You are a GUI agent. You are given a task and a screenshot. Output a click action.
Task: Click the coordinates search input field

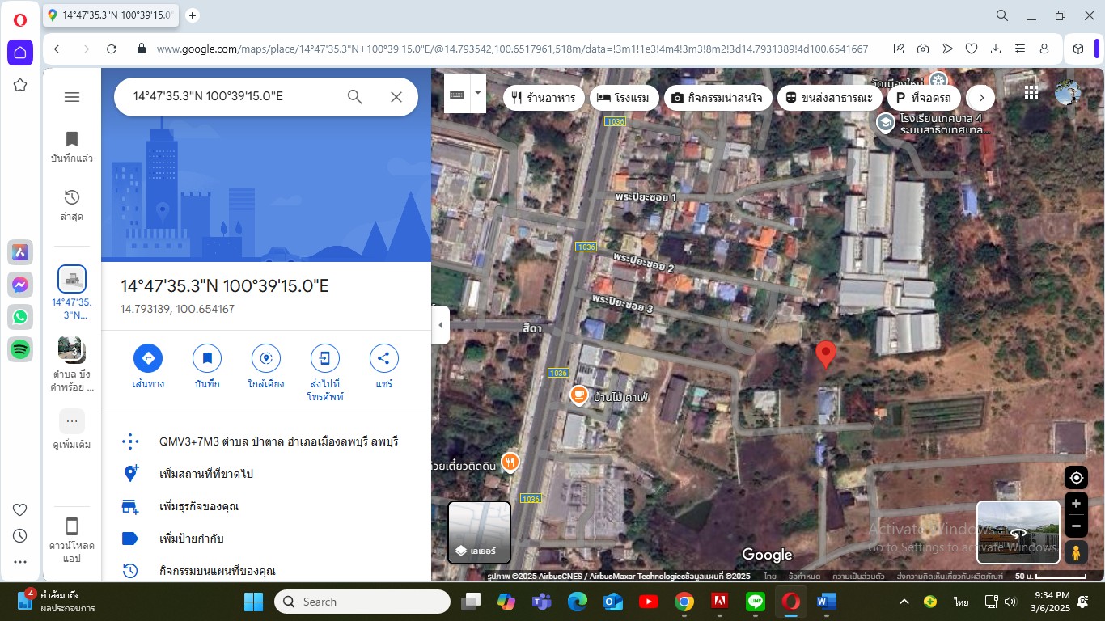(231, 97)
